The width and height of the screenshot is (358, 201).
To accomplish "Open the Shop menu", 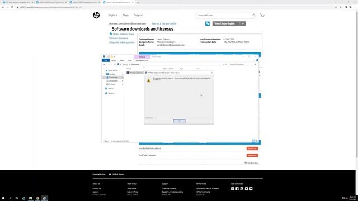I will pyautogui.click(x=125, y=15).
